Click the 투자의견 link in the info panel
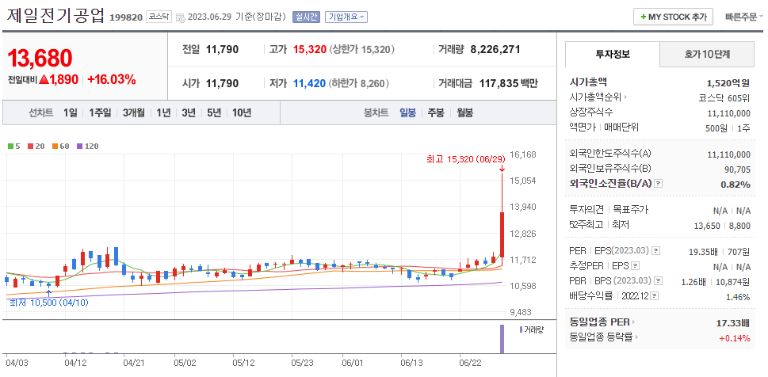Viewport: 768px width, 377px height. click(x=587, y=210)
